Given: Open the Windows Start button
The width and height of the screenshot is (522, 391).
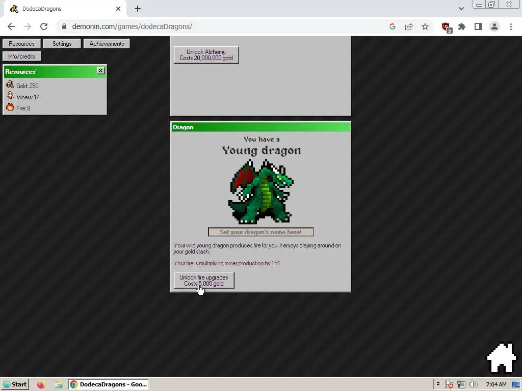Looking at the screenshot, I should (15, 384).
